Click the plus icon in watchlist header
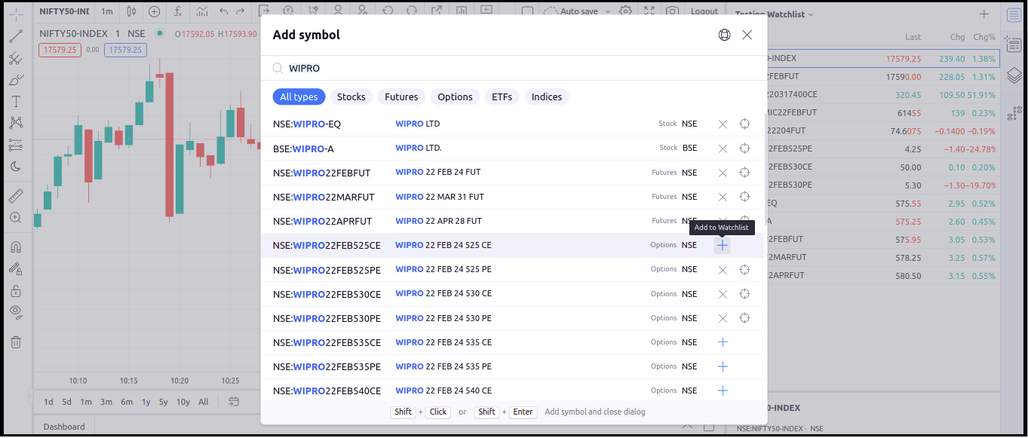The width and height of the screenshot is (1028, 438). [x=984, y=14]
